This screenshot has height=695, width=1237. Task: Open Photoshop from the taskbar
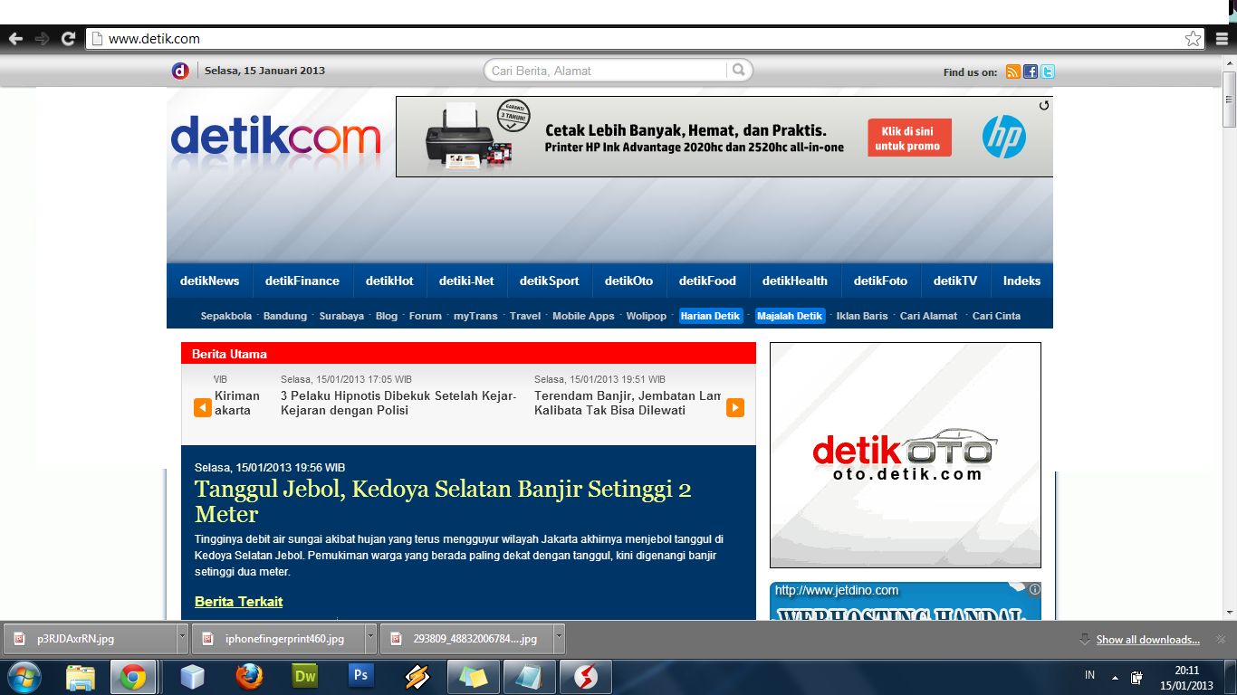coord(360,676)
